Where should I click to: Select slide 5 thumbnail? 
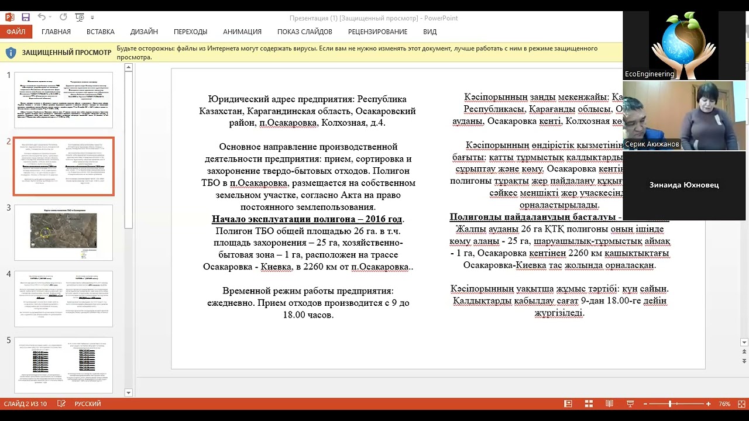[x=63, y=365]
